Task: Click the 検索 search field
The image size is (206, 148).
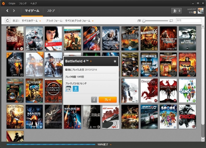Action: coord(189,21)
